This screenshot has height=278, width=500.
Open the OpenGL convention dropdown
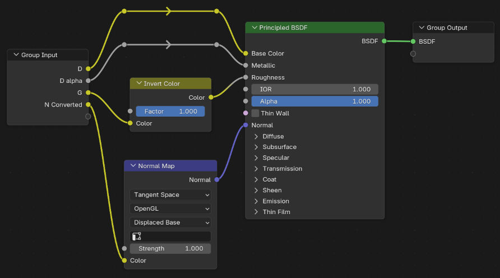coord(170,209)
